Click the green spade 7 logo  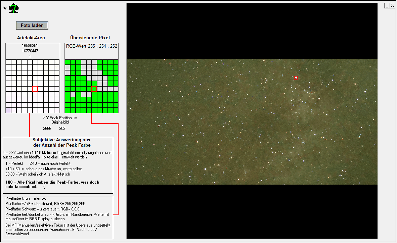14,8
